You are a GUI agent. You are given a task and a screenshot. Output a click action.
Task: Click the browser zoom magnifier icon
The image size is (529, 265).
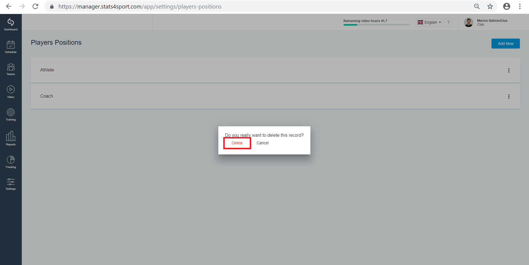click(477, 6)
